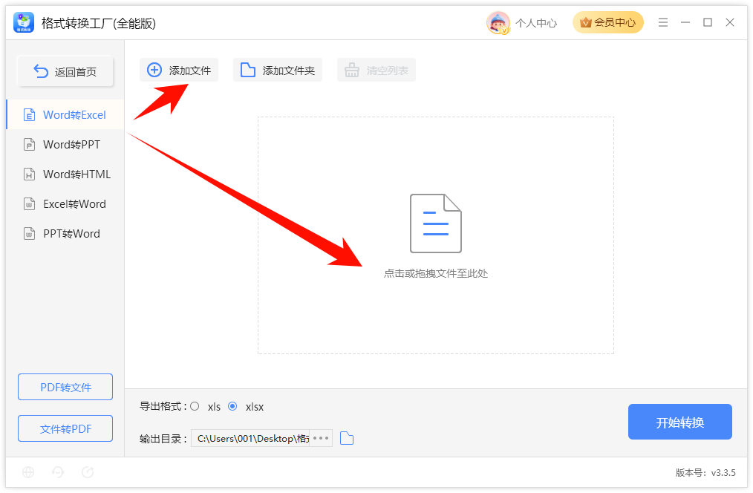
Task: Select the xls export format radio
Action: coord(195,407)
